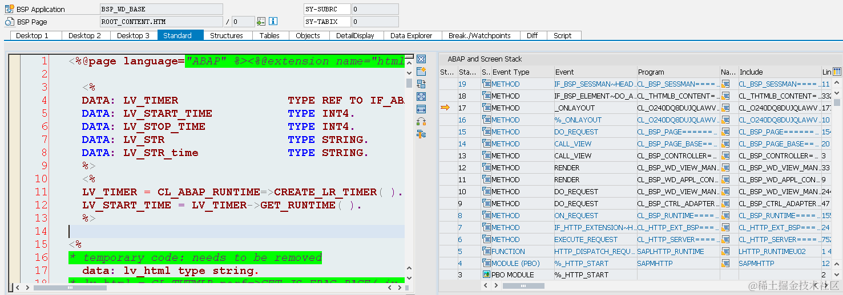843x295 pixels.
Task: Click the ROOT_CONTENT.HTM page field
Action: 161,22
